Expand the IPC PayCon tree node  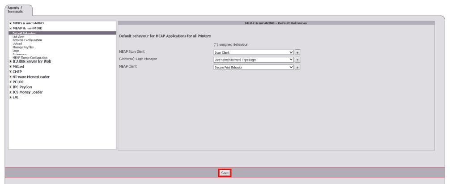point(11,87)
